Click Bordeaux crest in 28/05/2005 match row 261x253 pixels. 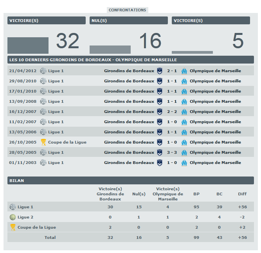pos(160,153)
